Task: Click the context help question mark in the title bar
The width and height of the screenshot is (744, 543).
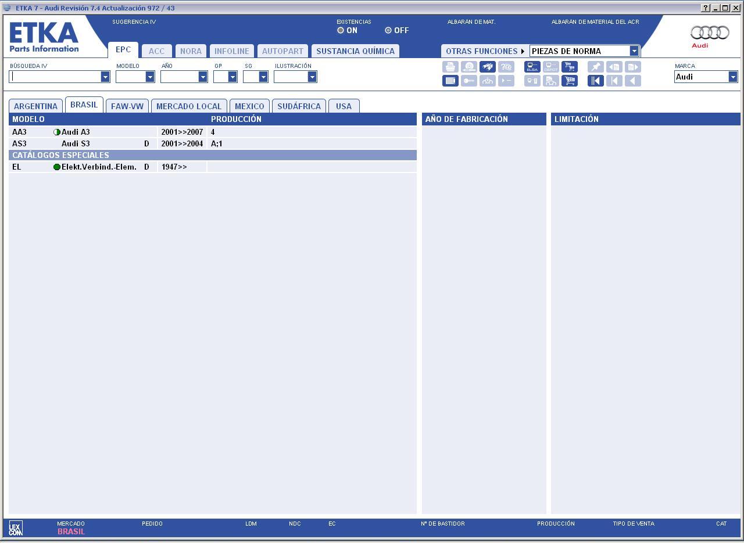Action: click(x=706, y=8)
